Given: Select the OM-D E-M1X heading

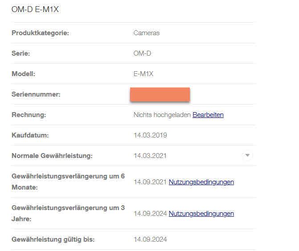Looking at the screenshot, I should 35,9.
